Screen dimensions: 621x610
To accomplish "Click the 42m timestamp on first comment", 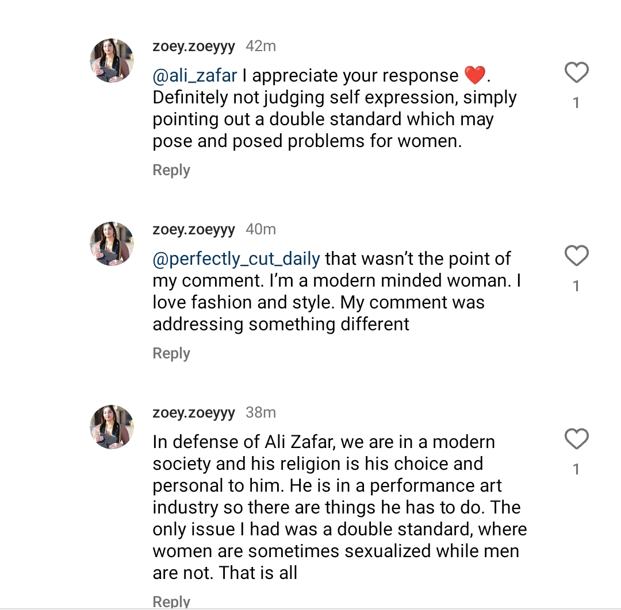I will (x=260, y=47).
